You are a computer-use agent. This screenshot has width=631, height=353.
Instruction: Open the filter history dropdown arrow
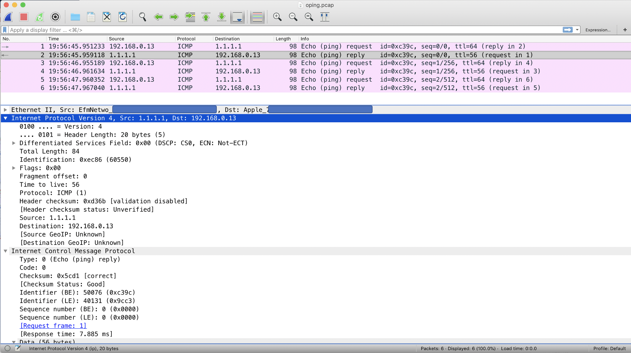coord(577,30)
